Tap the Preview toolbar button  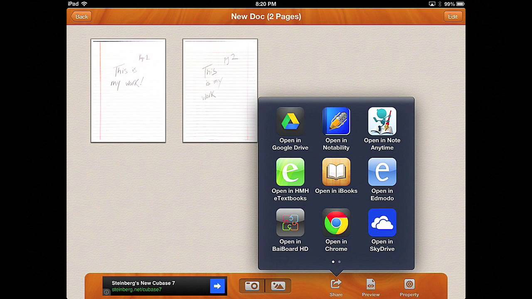[371, 288]
